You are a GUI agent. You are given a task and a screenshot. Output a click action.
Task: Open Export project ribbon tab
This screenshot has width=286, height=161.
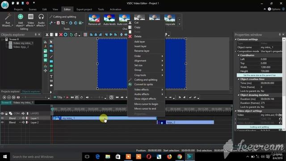(84, 9)
